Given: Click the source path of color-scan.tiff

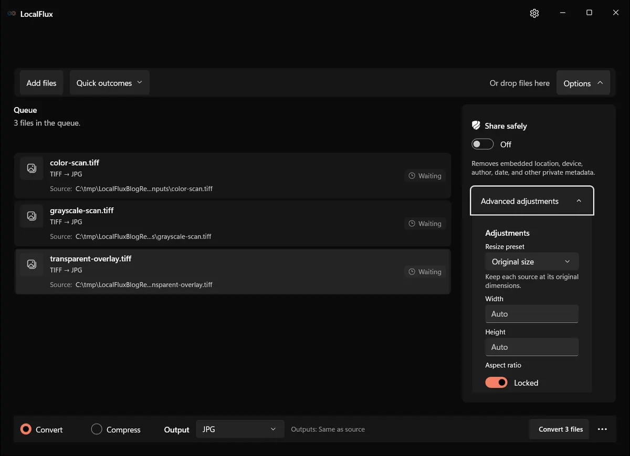Looking at the screenshot, I should click(144, 188).
